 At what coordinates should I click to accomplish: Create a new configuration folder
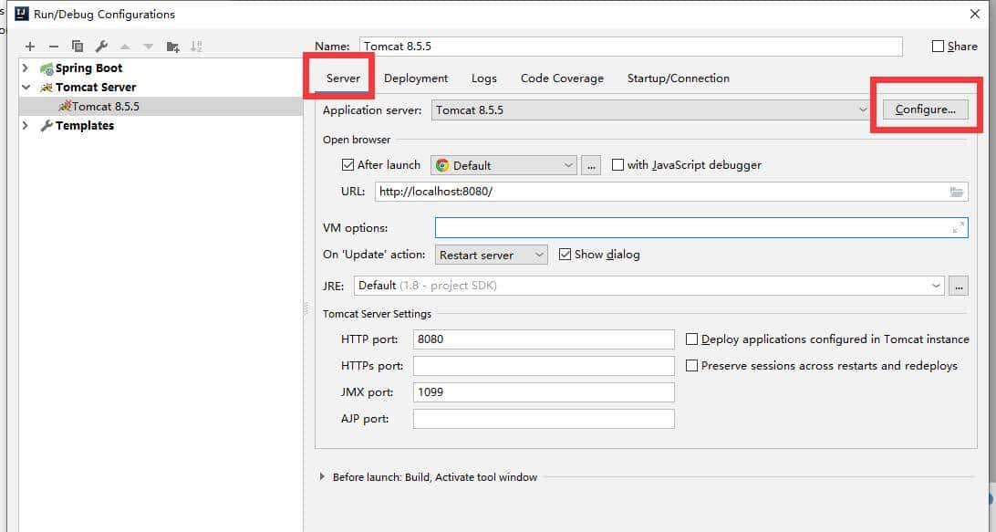point(172,47)
